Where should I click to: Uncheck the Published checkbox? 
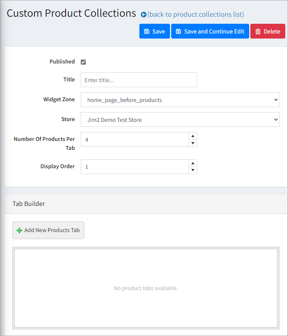click(x=83, y=62)
